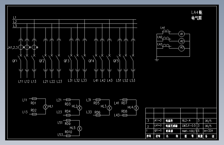Select the '电气图' title text
Screen dimensions: 224x145
click(197, 18)
